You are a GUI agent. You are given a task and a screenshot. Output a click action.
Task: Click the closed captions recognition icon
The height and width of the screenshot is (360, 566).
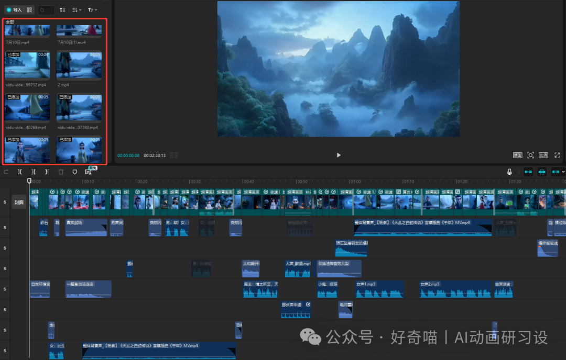89,172
